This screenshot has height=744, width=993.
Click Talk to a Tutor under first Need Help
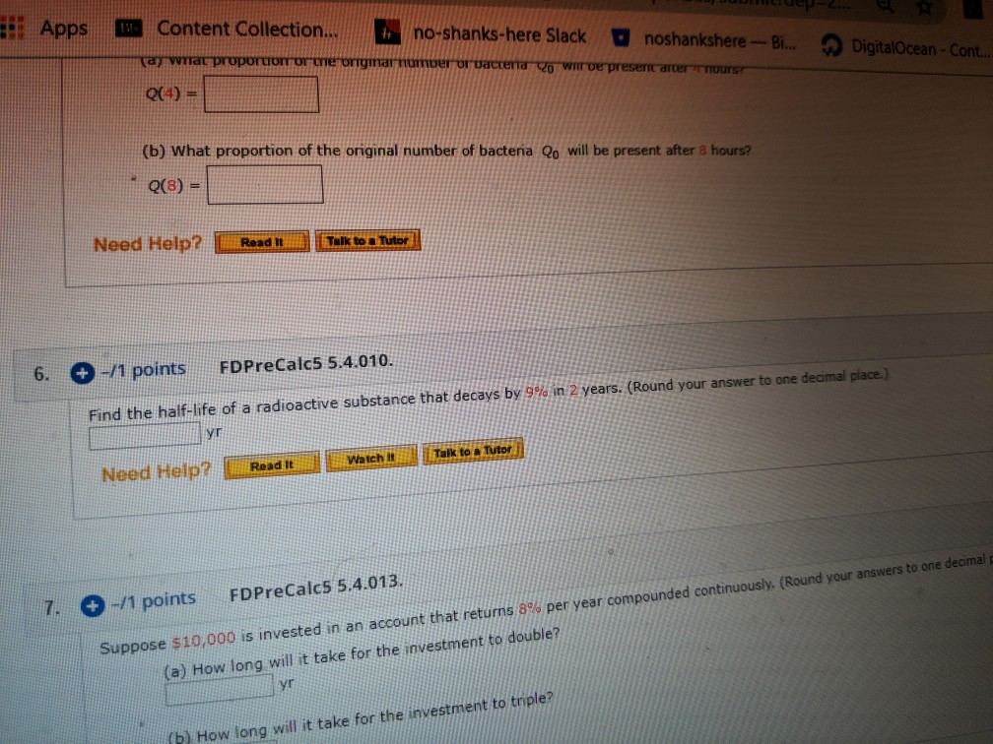tap(367, 239)
